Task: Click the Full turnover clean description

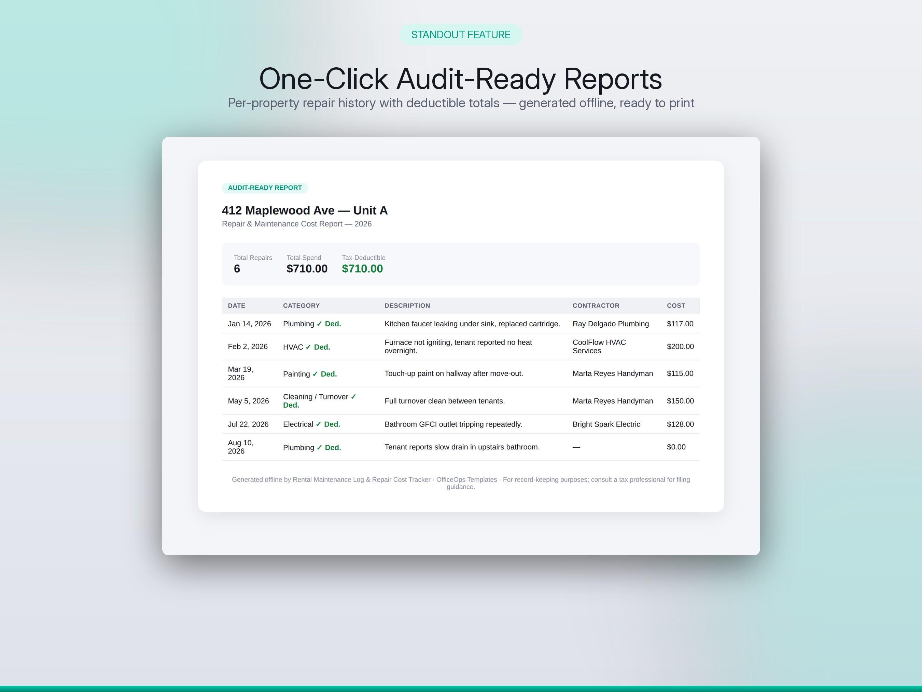Action: 444,401
